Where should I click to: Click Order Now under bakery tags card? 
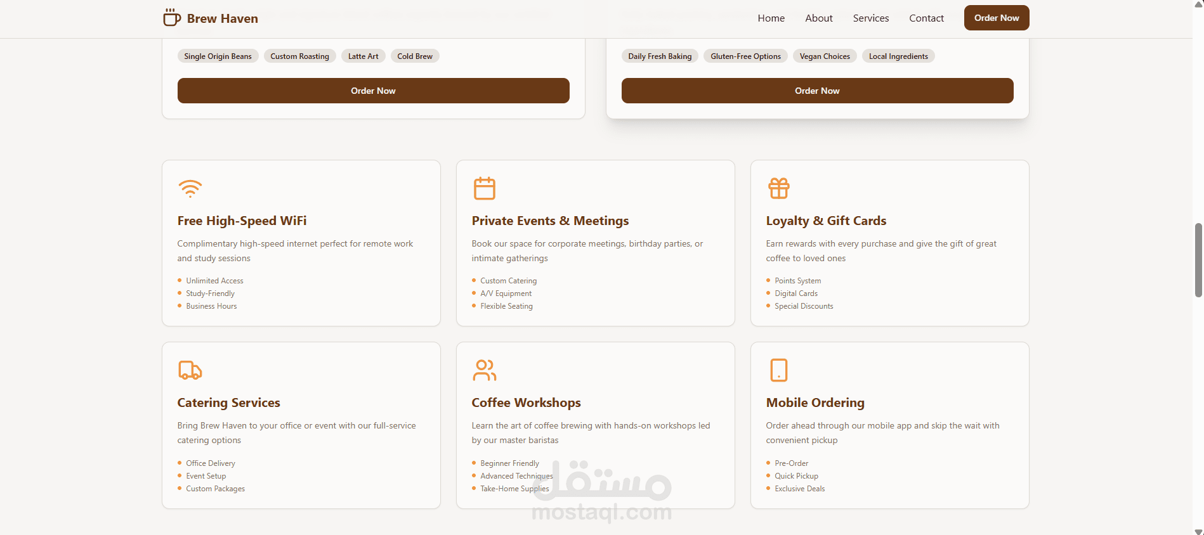coord(817,91)
